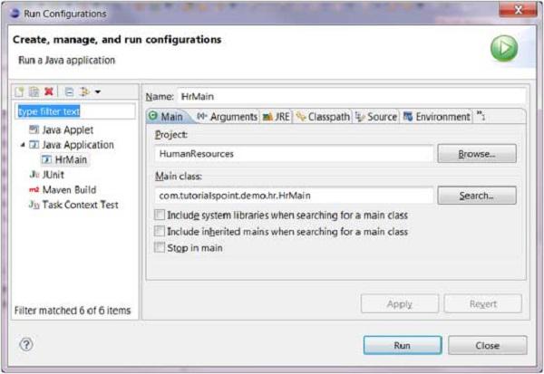This screenshot has height=374, width=544.
Task: Click 'Filter matched 6 of 6 items' text
Action: 73,311
